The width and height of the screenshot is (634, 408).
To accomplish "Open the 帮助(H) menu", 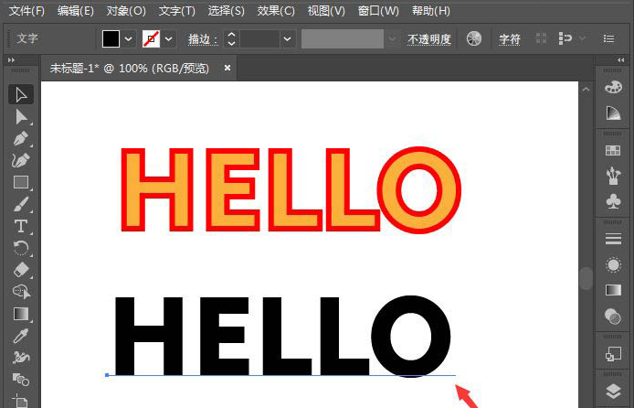I will click(430, 11).
